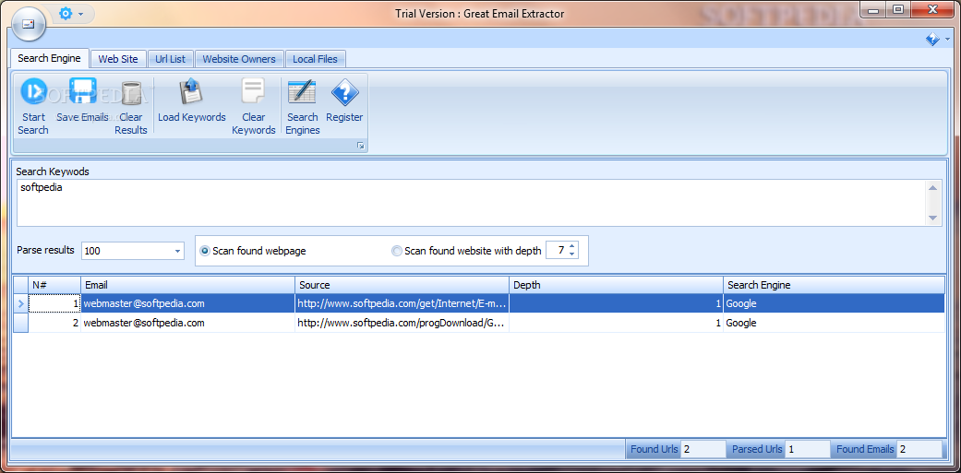Click the blue help diamond icon

pos(932,40)
